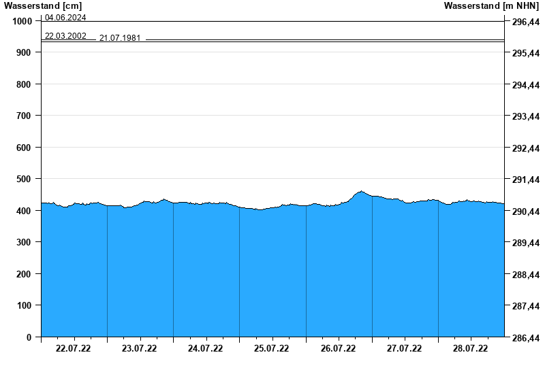This screenshot has width=545, height=374.
Task: Click the 900 value on the left axis
Action: tap(22, 52)
